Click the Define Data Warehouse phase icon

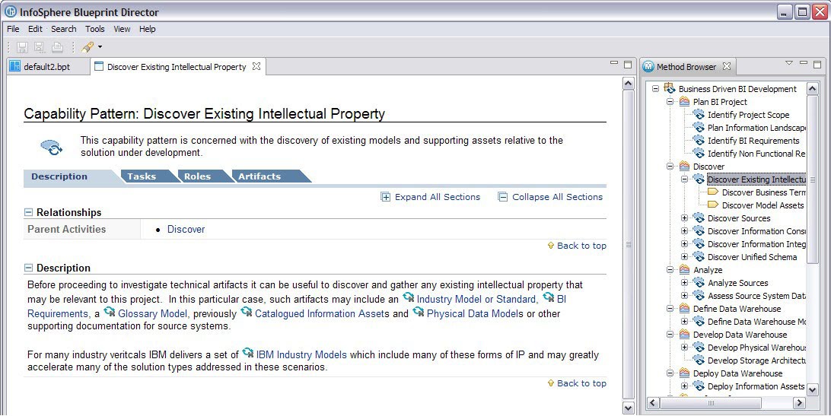click(x=684, y=309)
